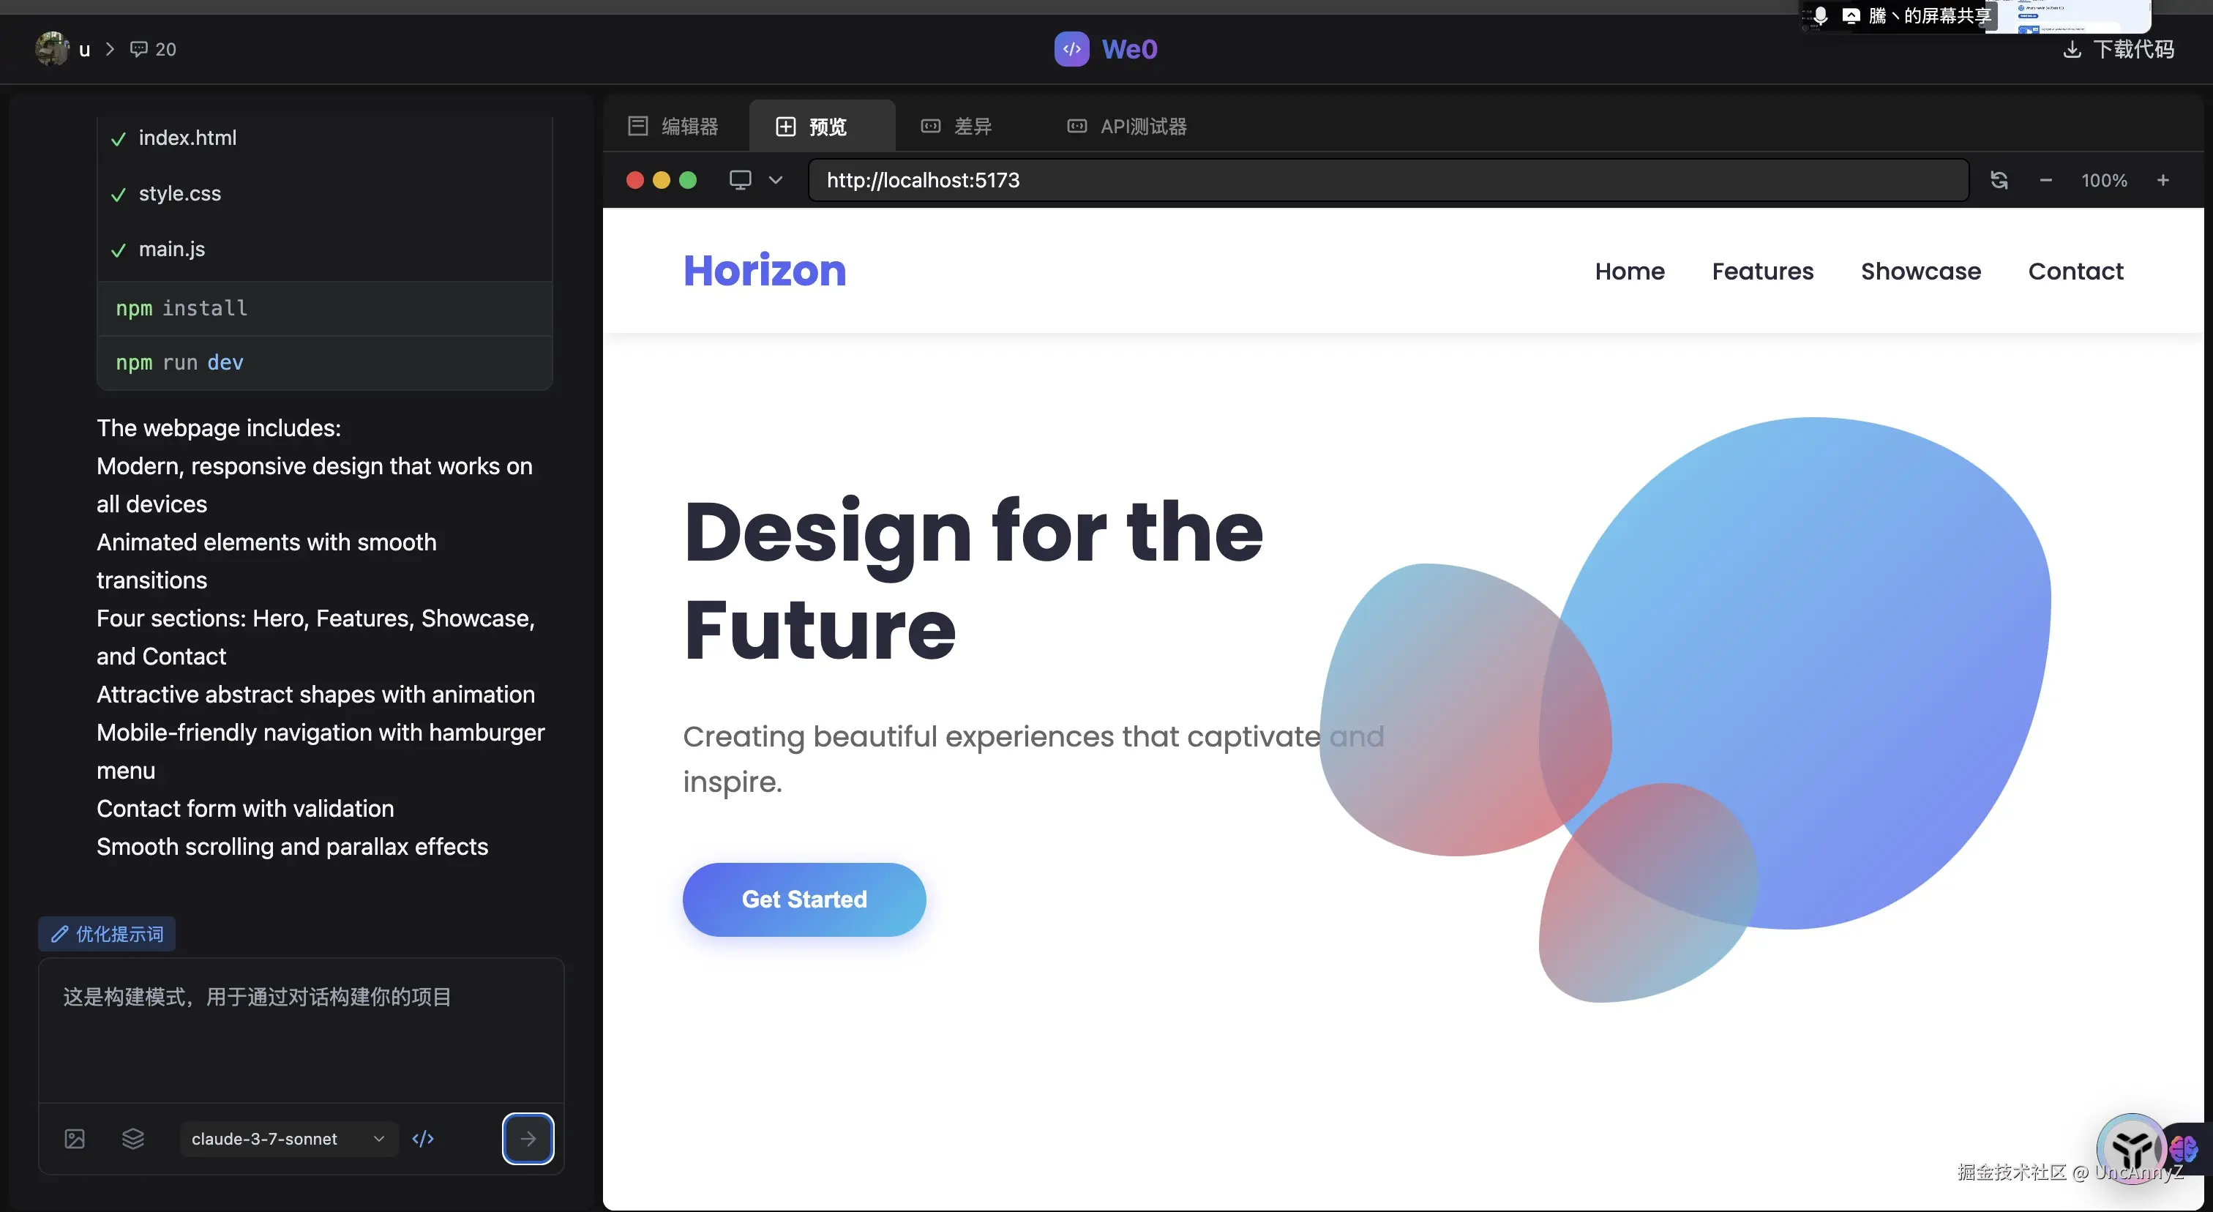
Task: Click the We0 logo icon
Action: point(1071,49)
